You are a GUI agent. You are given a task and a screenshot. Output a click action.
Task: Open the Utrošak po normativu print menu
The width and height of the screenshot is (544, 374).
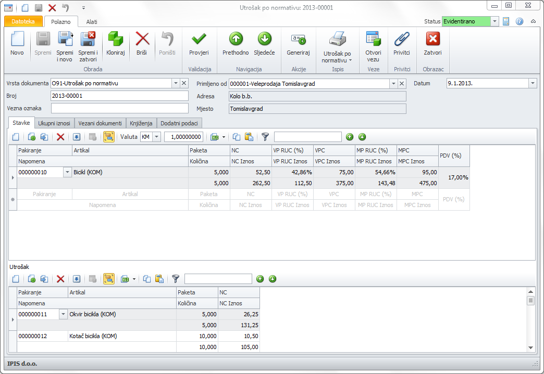coord(337,47)
